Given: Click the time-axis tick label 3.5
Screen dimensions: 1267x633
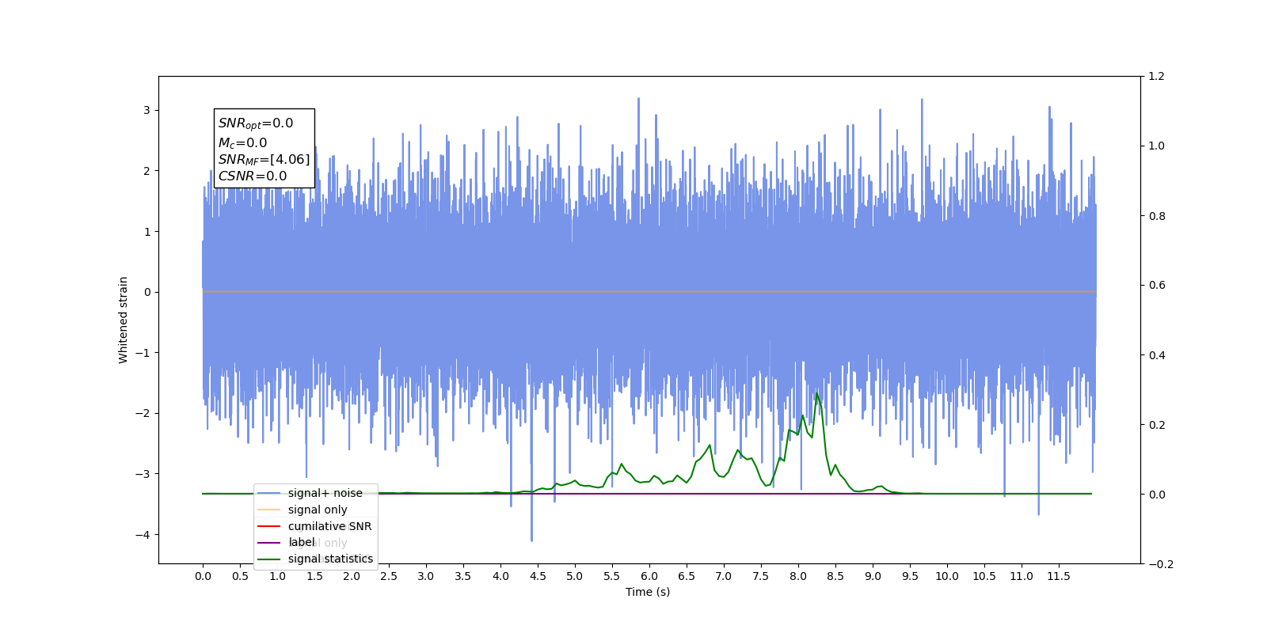Looking at the screenshot, I should [x=463, y=576].
